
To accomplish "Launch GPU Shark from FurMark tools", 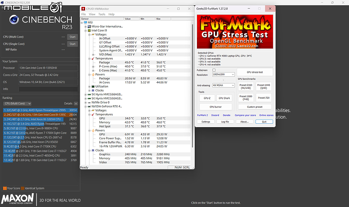I will (x=224, y=98).
